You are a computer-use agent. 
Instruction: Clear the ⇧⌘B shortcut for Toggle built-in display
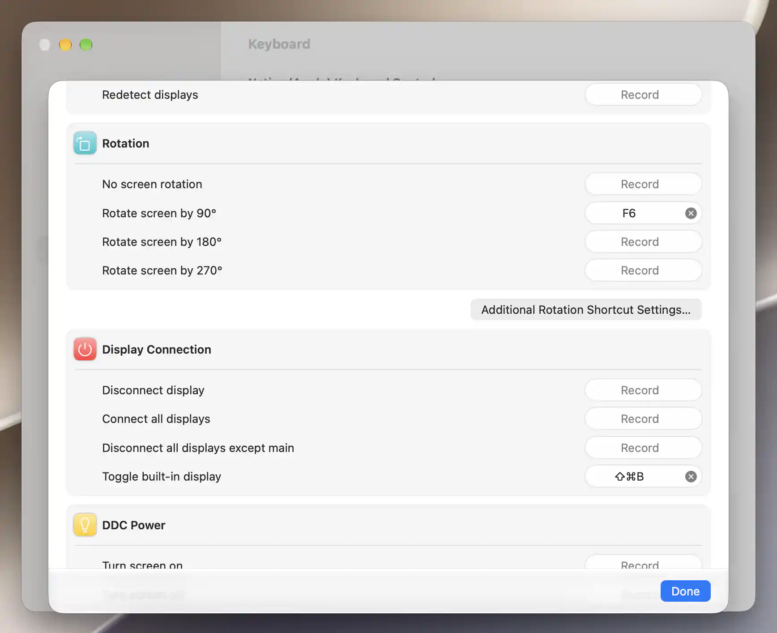691,477
